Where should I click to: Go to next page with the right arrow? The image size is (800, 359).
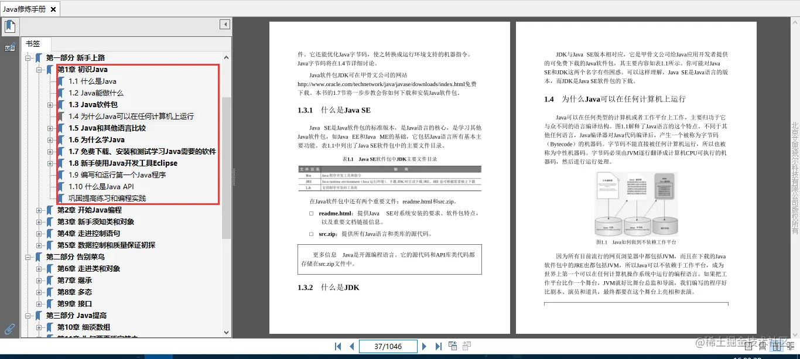click(x=424, y=346)
